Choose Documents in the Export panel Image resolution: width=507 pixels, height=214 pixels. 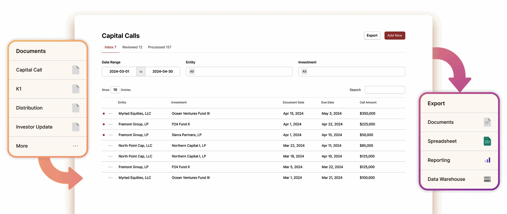[x=459, y=122]
